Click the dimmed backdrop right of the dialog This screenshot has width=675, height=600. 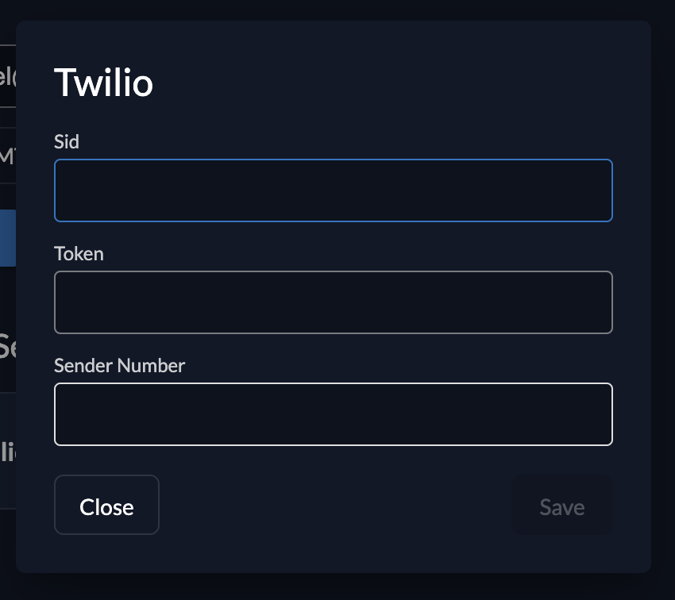tap(663, 300)
